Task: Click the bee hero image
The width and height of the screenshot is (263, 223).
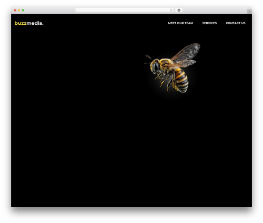Action: (173, 68)
